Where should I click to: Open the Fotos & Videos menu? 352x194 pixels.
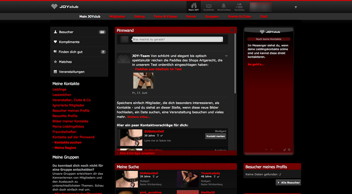(165, 16)
